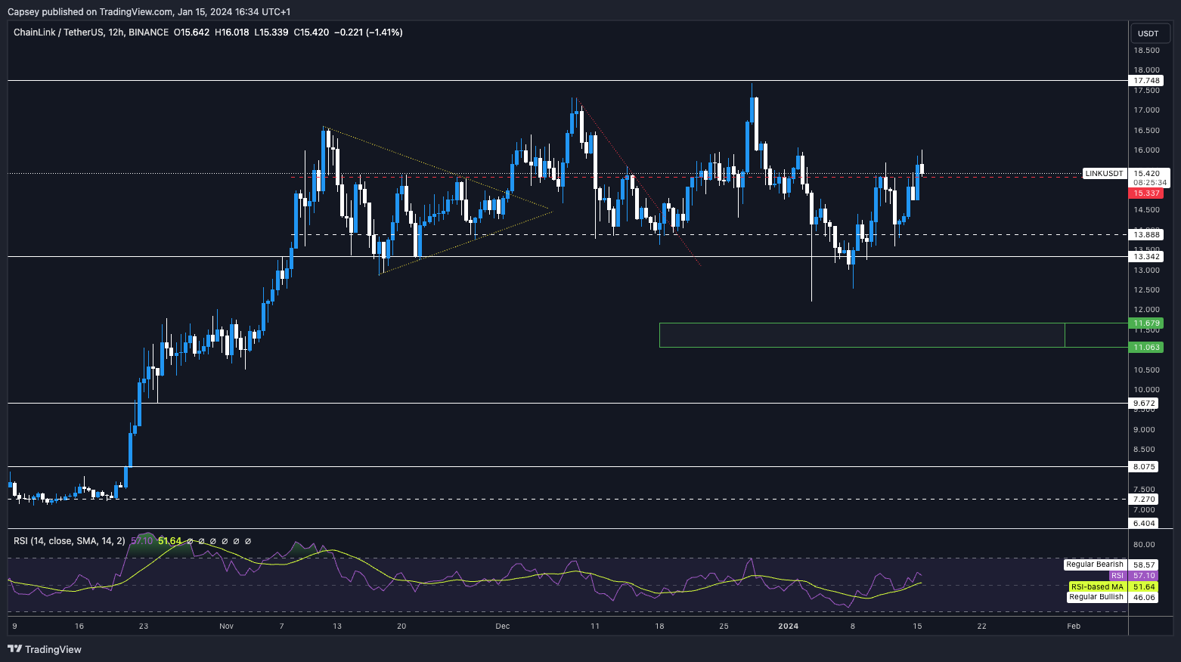This screenshot has height=662, width=1181.
Task: Click the purple RSI value 57.10 in legend
Action: [141, 541]
